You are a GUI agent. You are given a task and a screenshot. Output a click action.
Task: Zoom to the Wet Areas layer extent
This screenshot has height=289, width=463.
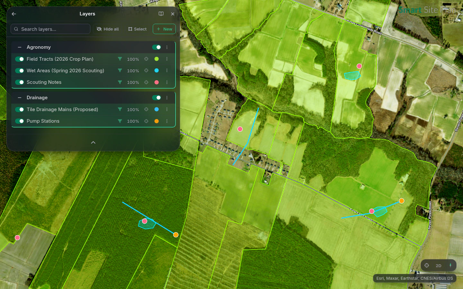(x=146, y=71)
